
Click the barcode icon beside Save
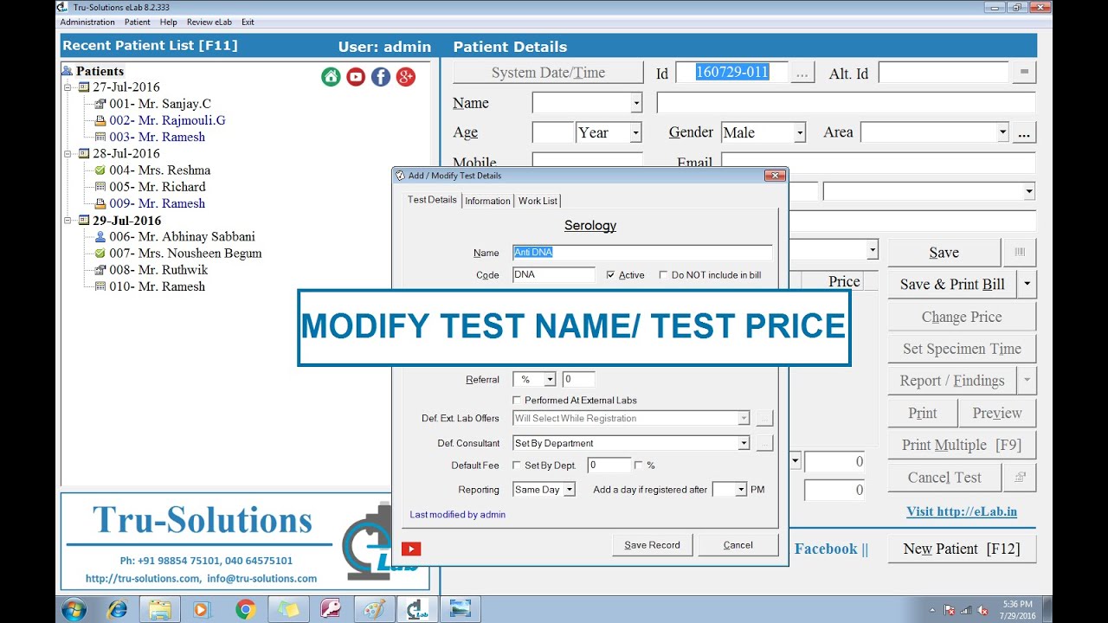[1020, 252]
